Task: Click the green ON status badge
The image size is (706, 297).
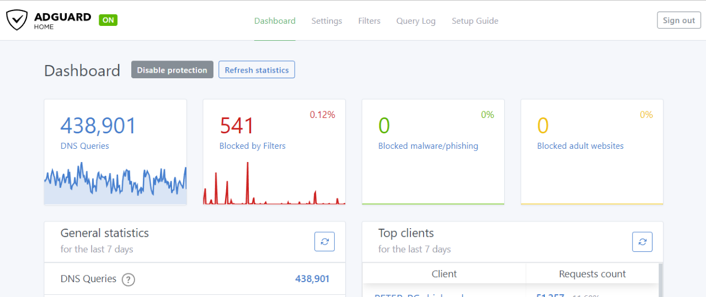Action: tap(108, 20)
